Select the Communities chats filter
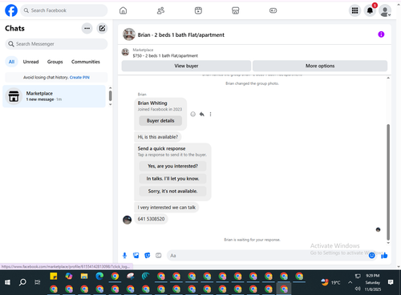Image resolution: width=401 pixels, height=295 pixels. click(86, 62)
